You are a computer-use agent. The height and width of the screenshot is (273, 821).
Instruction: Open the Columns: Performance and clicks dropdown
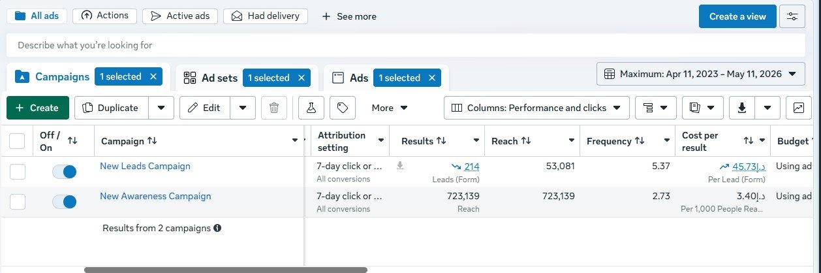pos(536,108)
